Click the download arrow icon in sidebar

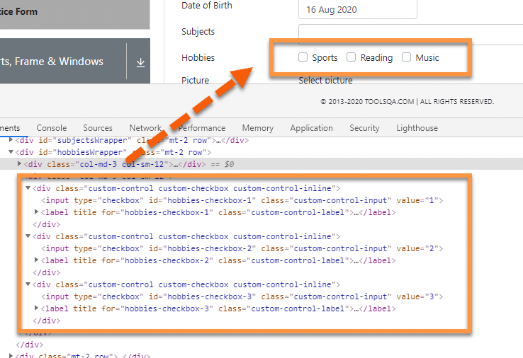coord(140,62)
